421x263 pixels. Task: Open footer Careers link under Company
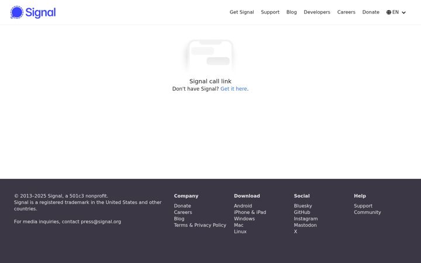[x=183, y=212]
